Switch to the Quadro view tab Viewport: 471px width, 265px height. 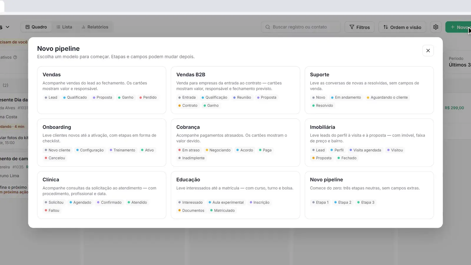point(36,27)
